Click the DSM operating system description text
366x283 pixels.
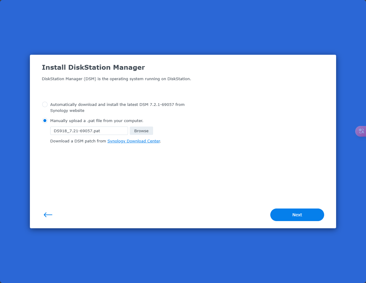tap(116, 79)
